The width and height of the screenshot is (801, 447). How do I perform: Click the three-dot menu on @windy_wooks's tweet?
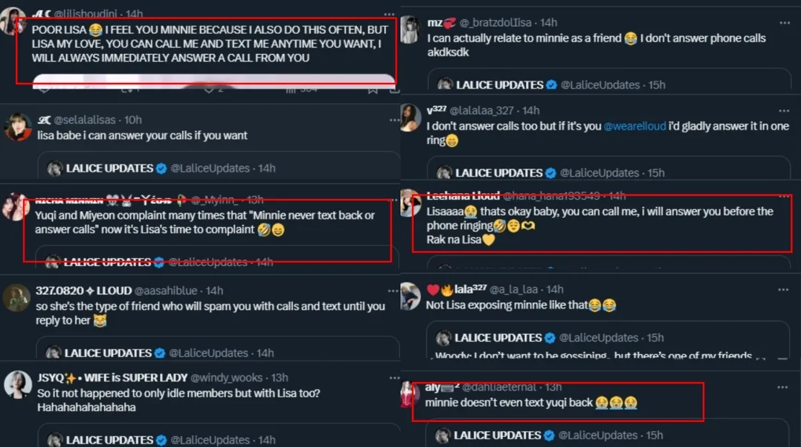point(391,375)
